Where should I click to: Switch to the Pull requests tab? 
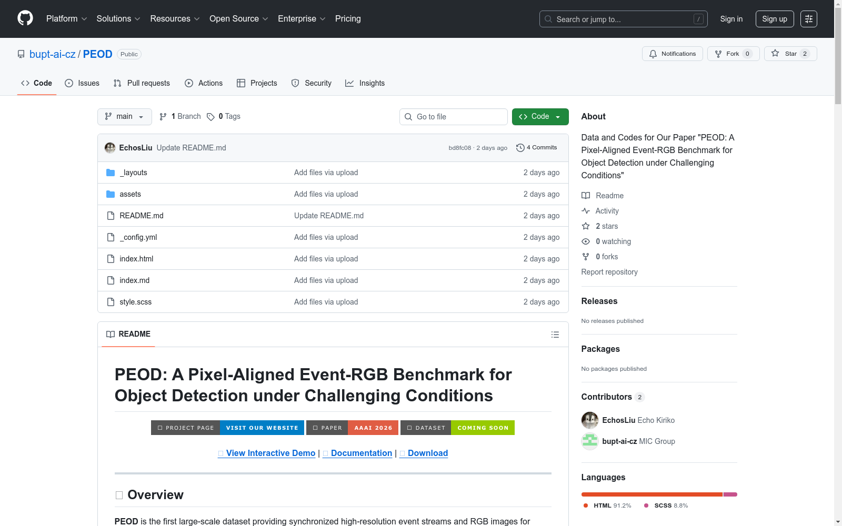(x=142, y=83)
